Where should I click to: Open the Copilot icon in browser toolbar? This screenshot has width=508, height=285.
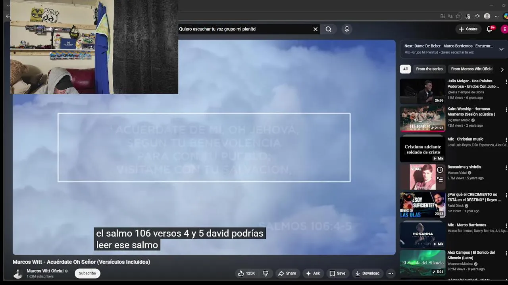pos(506,16)
